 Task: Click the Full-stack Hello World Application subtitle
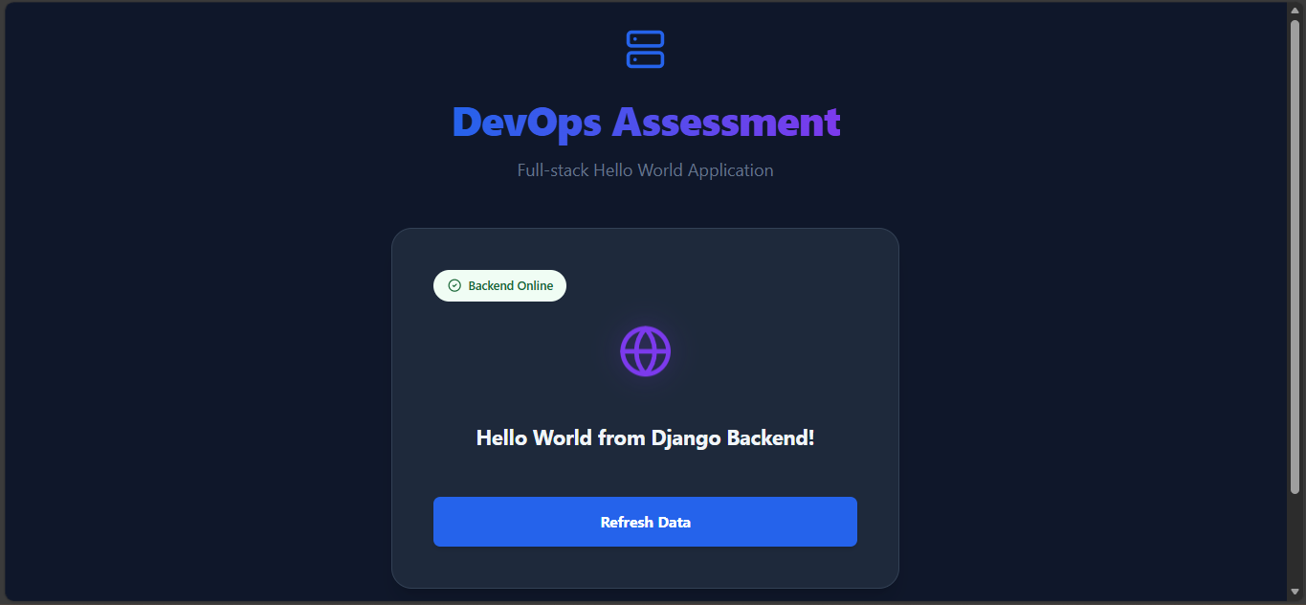(645, 169)
